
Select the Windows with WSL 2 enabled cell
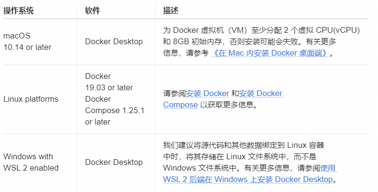coord(31,162)
